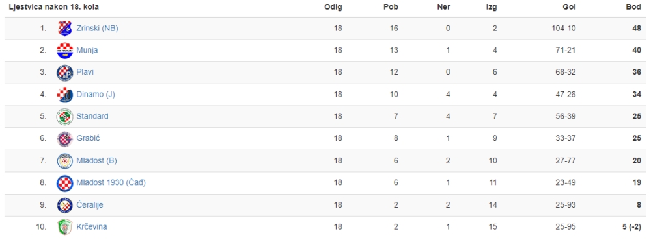The height and width of the screenshot is (240, 651).
Task: Open the Dinamo (J) team link
Action: [x=96, y=94]
